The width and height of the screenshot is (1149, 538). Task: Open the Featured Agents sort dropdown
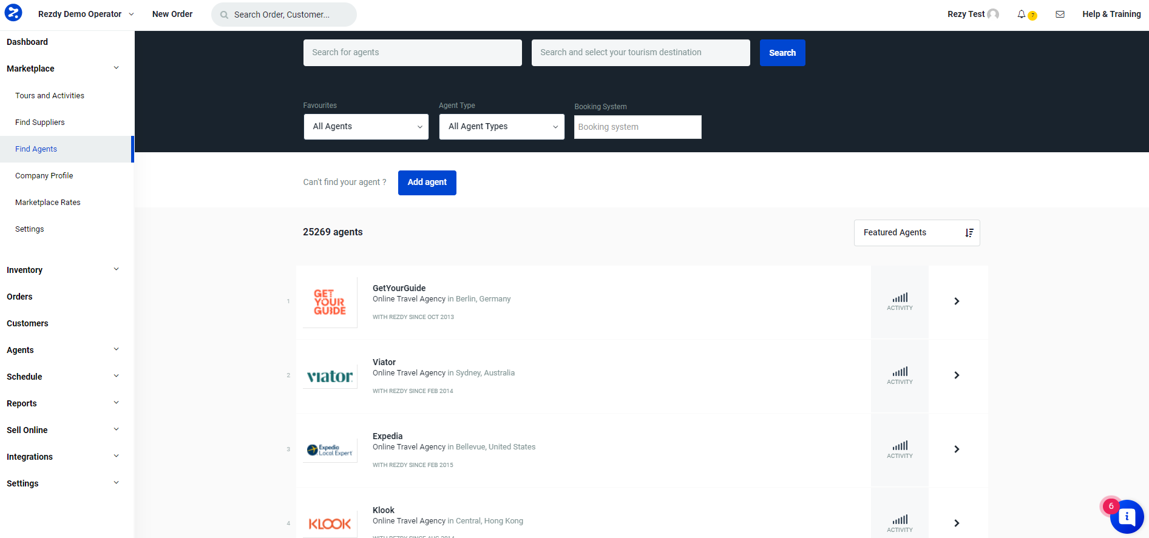point(917,233)
